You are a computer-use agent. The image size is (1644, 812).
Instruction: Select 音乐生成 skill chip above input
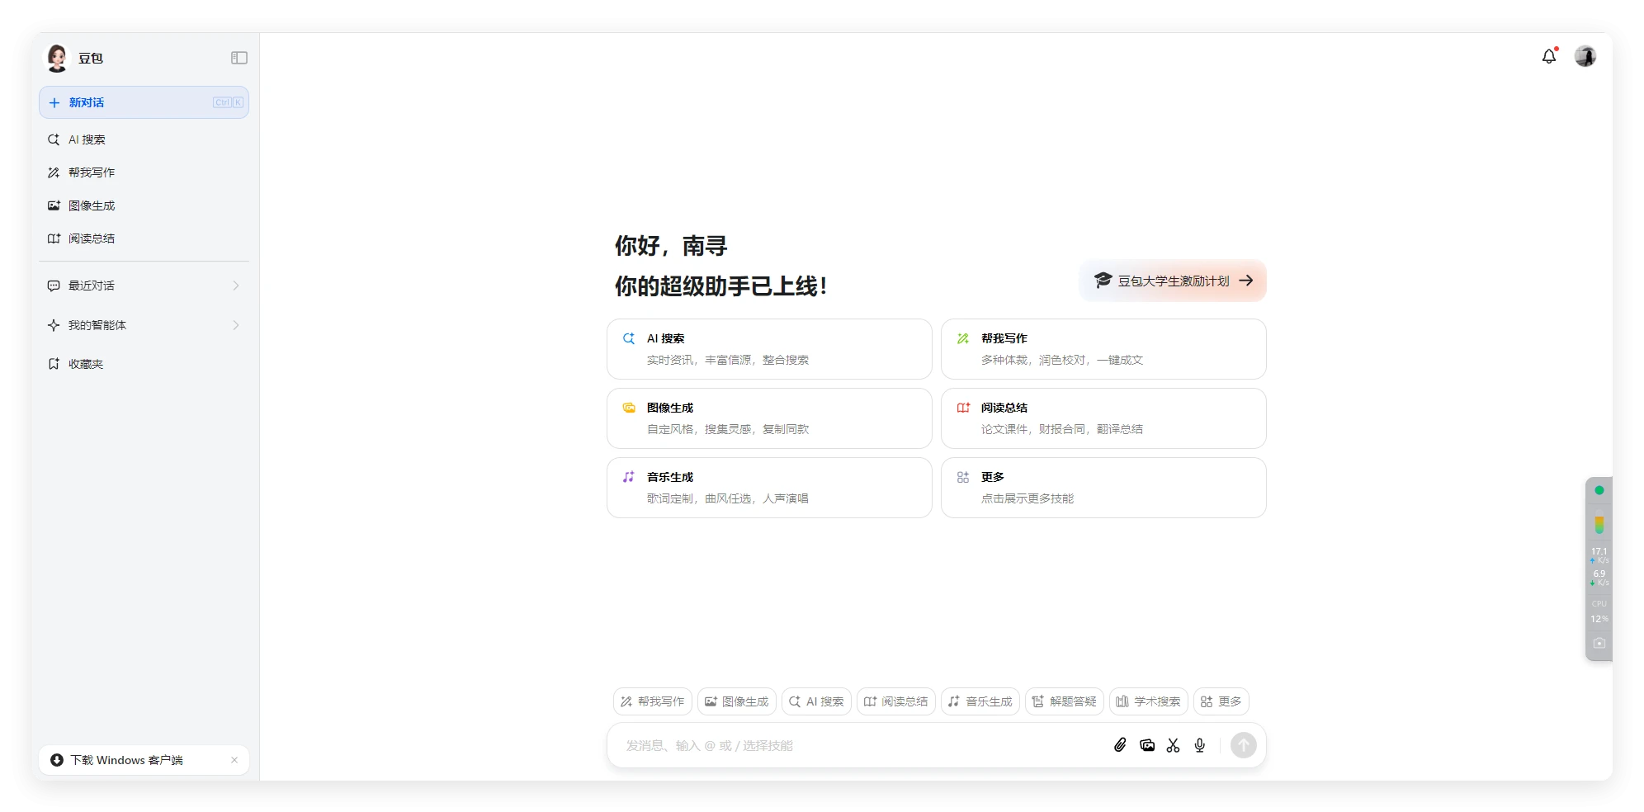coord(980,701)
